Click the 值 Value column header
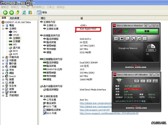168x125 pixels. tap(117, 18)
